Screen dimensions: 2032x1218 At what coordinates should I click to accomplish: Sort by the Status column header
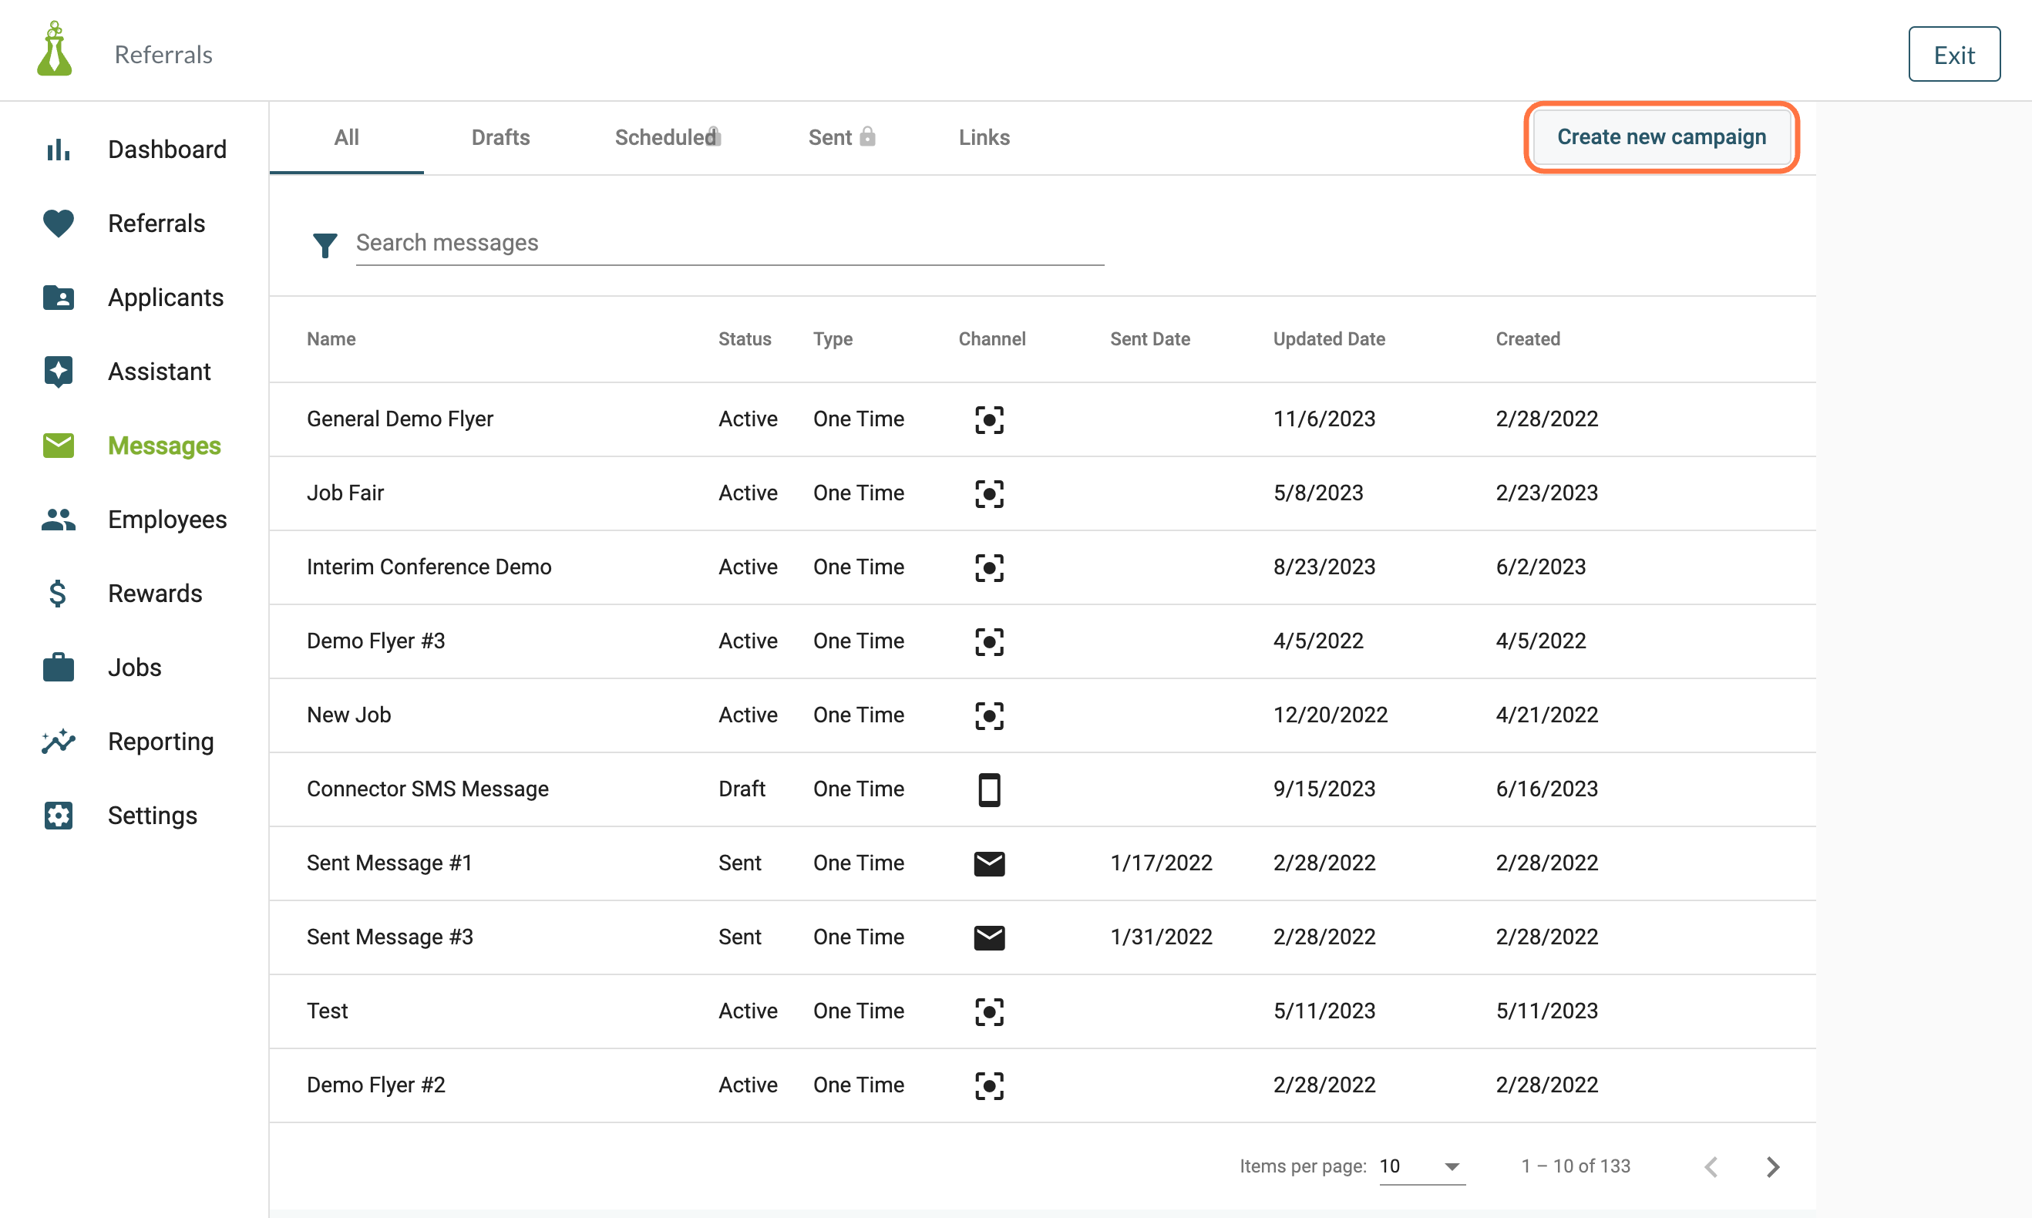pyautogui.click(x=745, y=339)
